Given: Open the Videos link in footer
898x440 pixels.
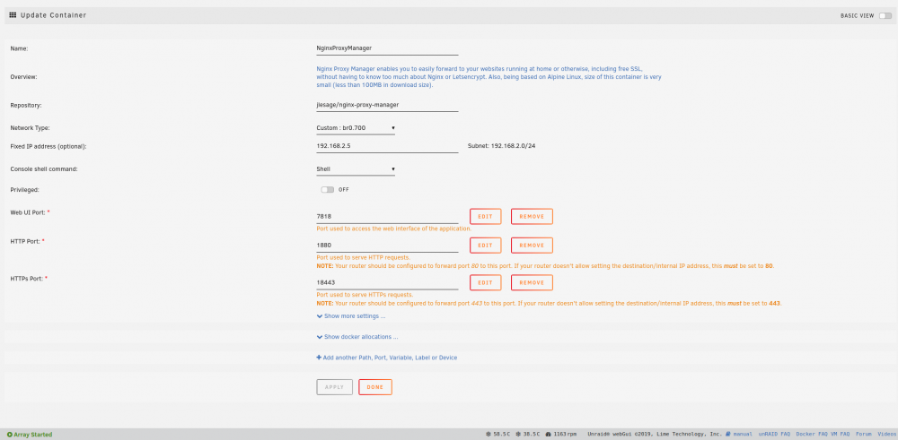Looking at the screenshot, I should (x=886, y=435).
